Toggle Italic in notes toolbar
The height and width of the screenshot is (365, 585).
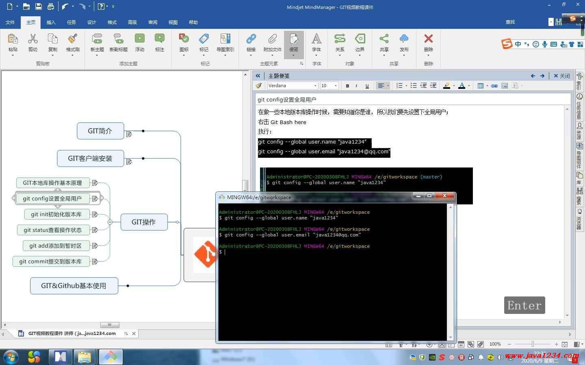click(x=357, y=86)
